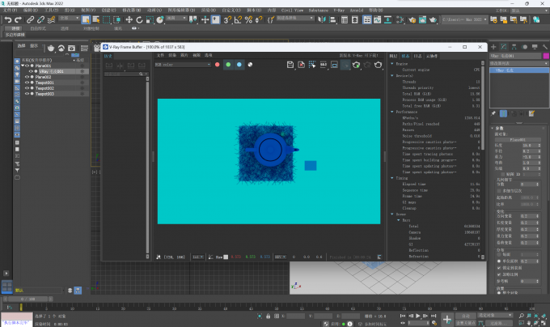Select Teapot002 in scene explorer

pos(44,88)
